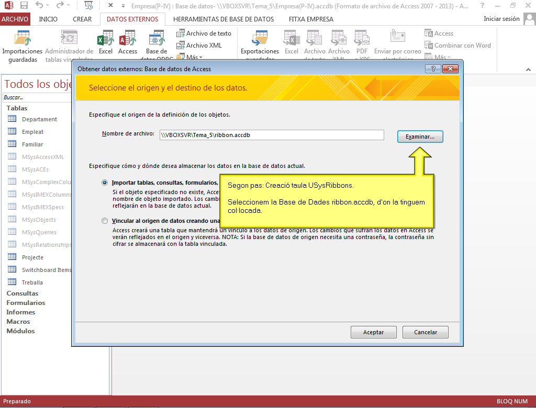Image resolution: width=536 pixels, height=408 pixels.
Task: Click Combinar con Word option
Action: tap(457, 45)
